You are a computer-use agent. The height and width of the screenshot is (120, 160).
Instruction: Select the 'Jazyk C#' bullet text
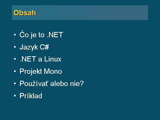tap(34, 47)
